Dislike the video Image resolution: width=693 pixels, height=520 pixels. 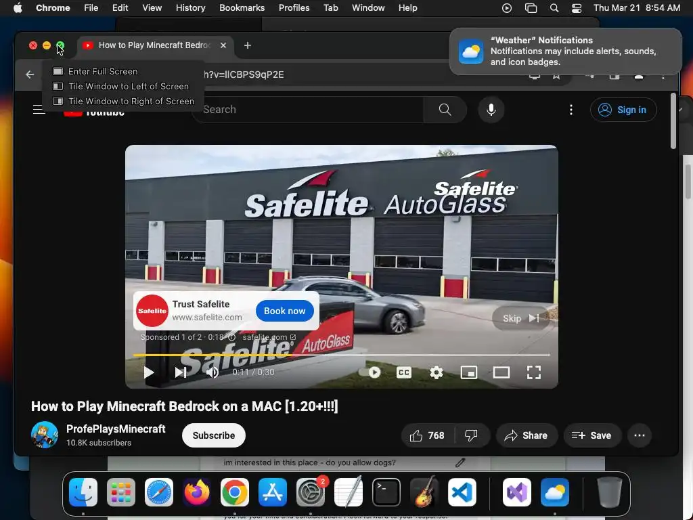tap(472, 435)
